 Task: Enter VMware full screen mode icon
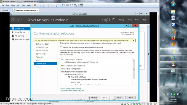pos(71,5)
